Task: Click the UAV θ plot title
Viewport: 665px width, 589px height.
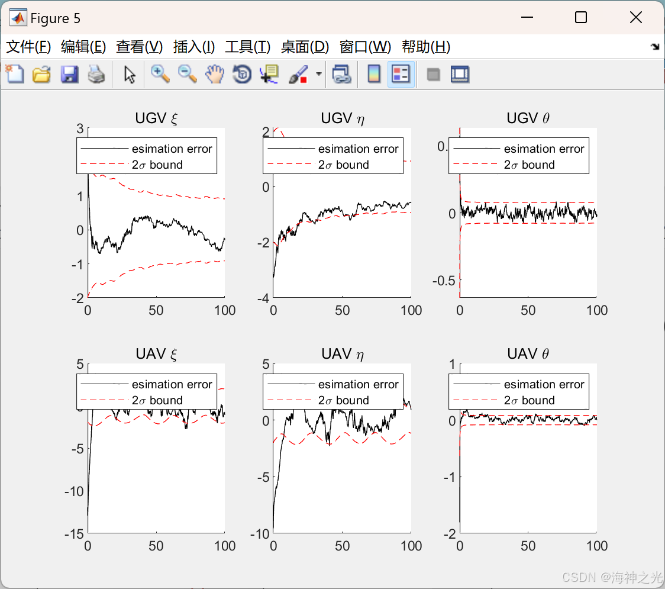Action: click(x=528, y=353)
